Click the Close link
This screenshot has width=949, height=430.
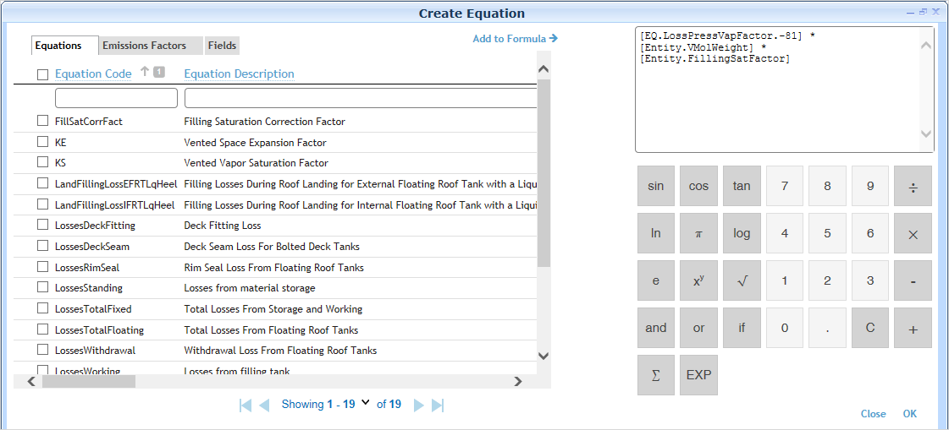tap(874, 414)
